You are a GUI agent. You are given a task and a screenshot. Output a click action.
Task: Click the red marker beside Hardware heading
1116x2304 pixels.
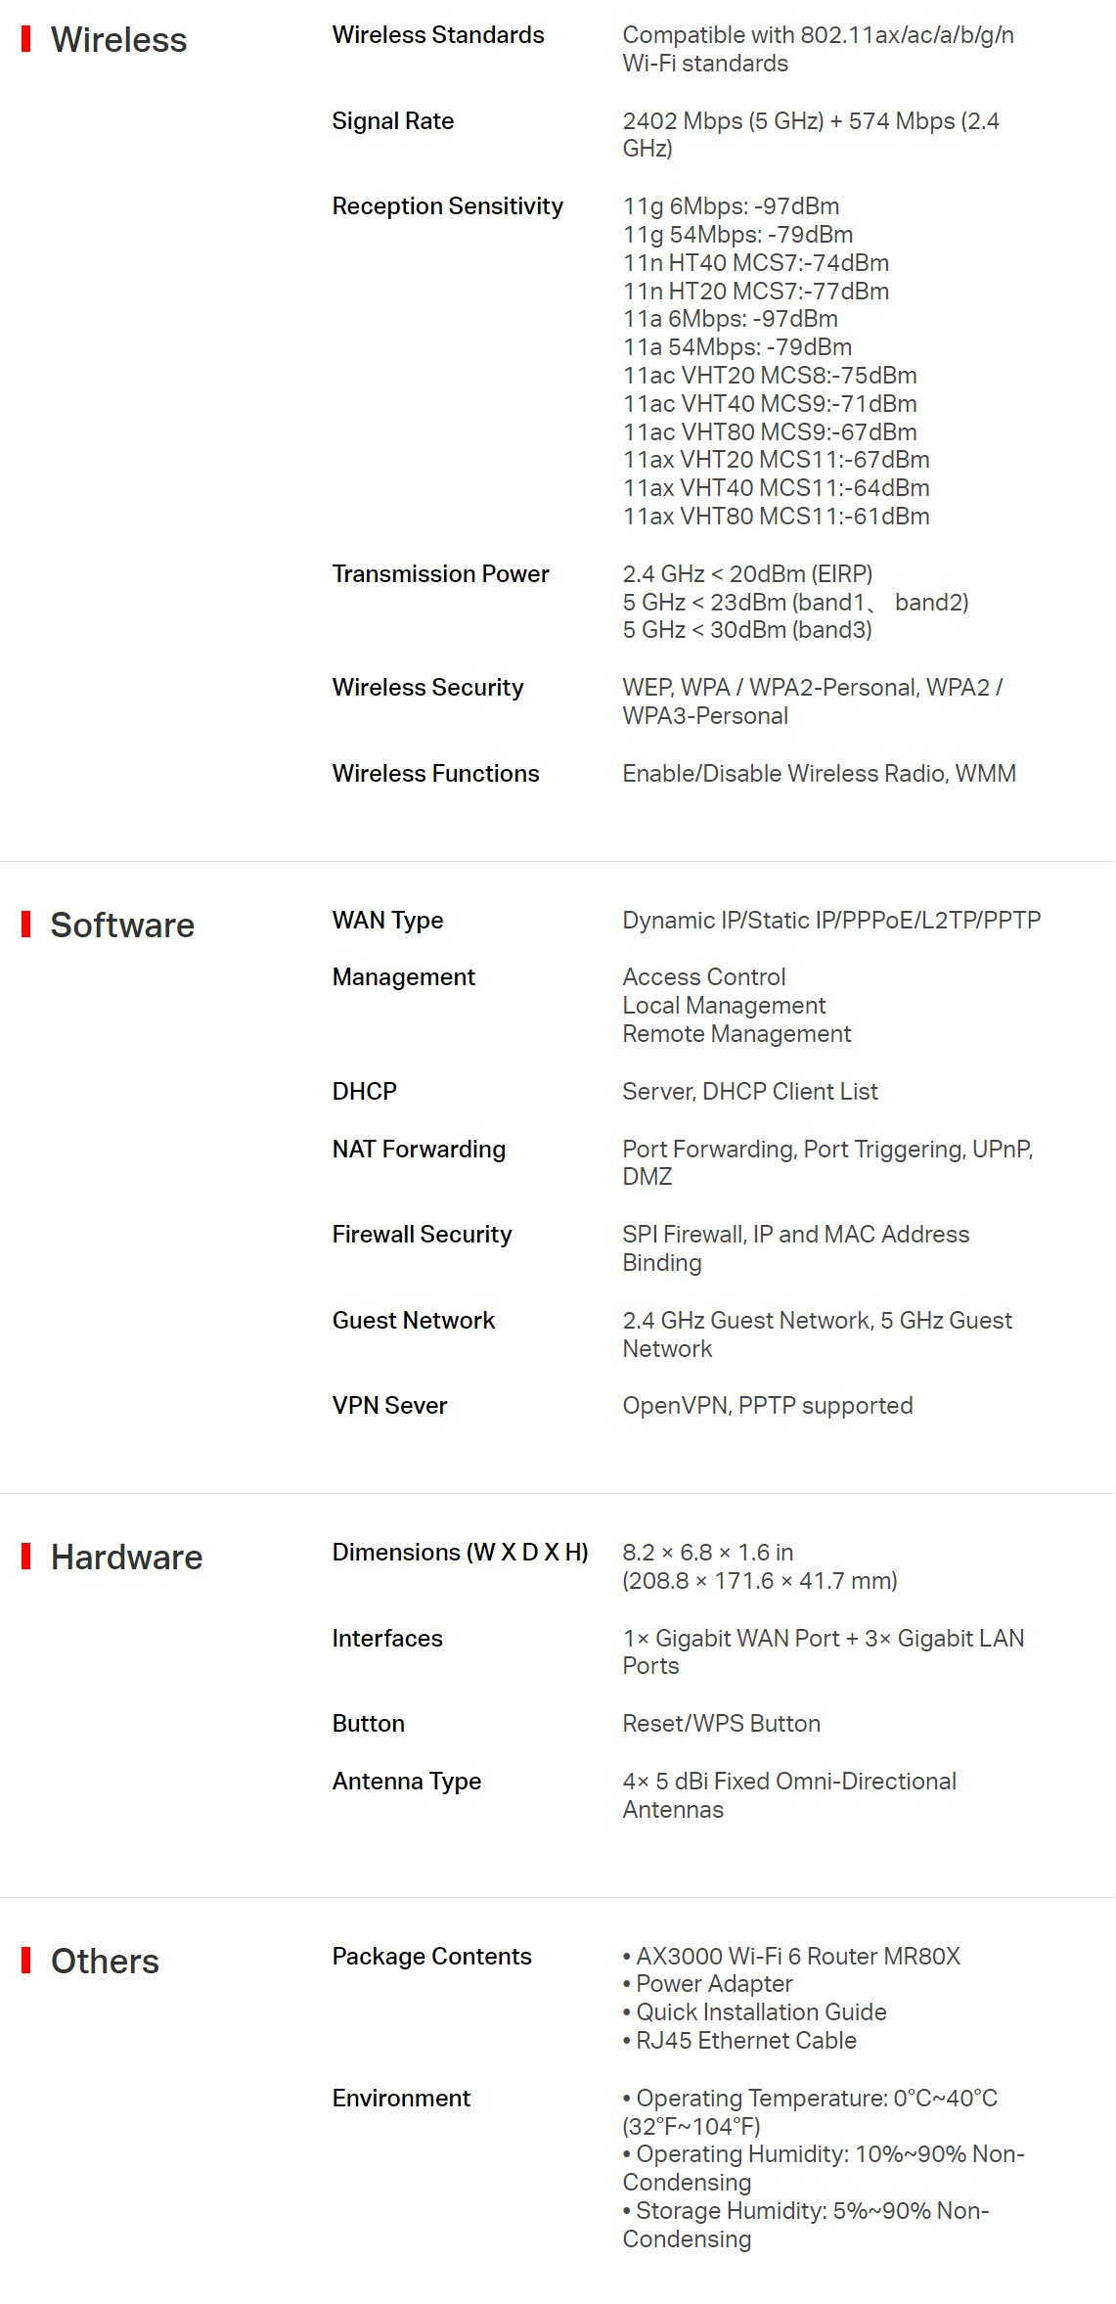point(25,1557)
